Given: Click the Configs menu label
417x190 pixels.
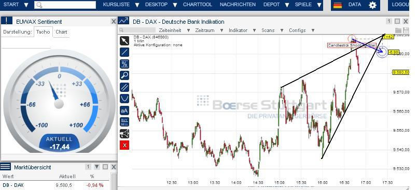Looking at the screenshot, I should pyautogui.click(x=297, y=30).
